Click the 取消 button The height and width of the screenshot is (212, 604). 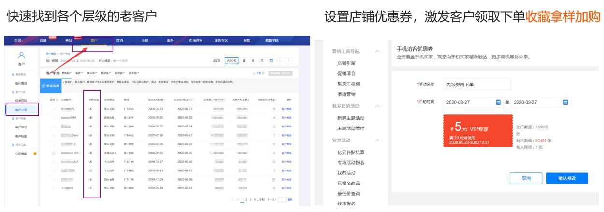point(526,178)
